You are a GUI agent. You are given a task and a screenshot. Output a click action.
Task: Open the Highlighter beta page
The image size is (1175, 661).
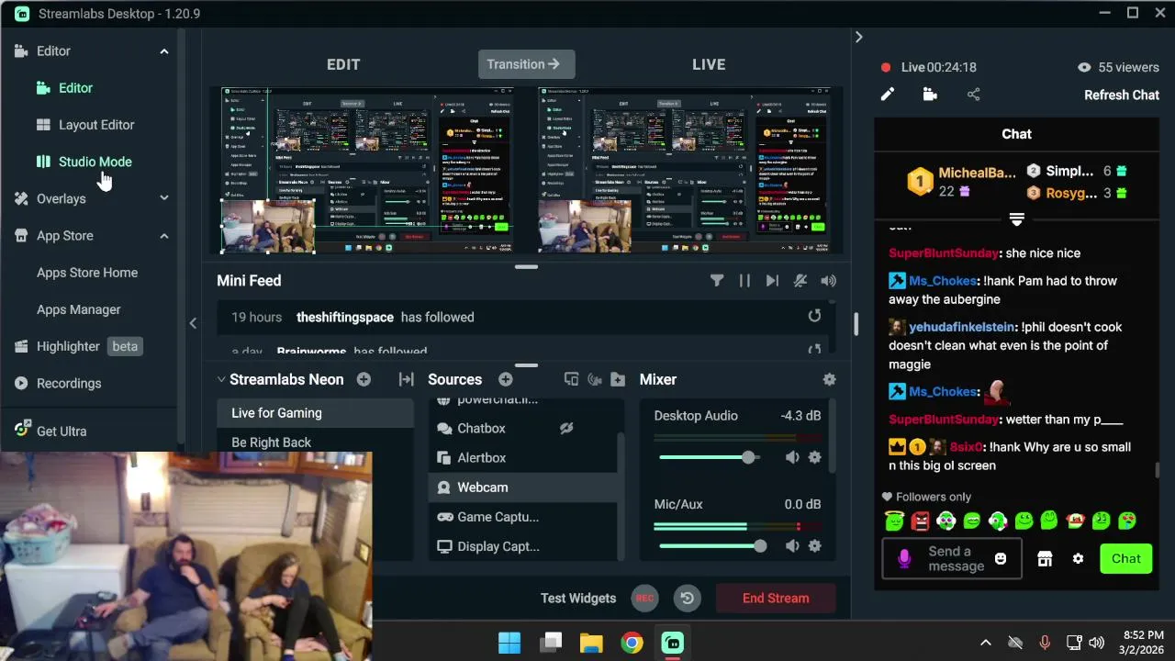coord(77,346)
